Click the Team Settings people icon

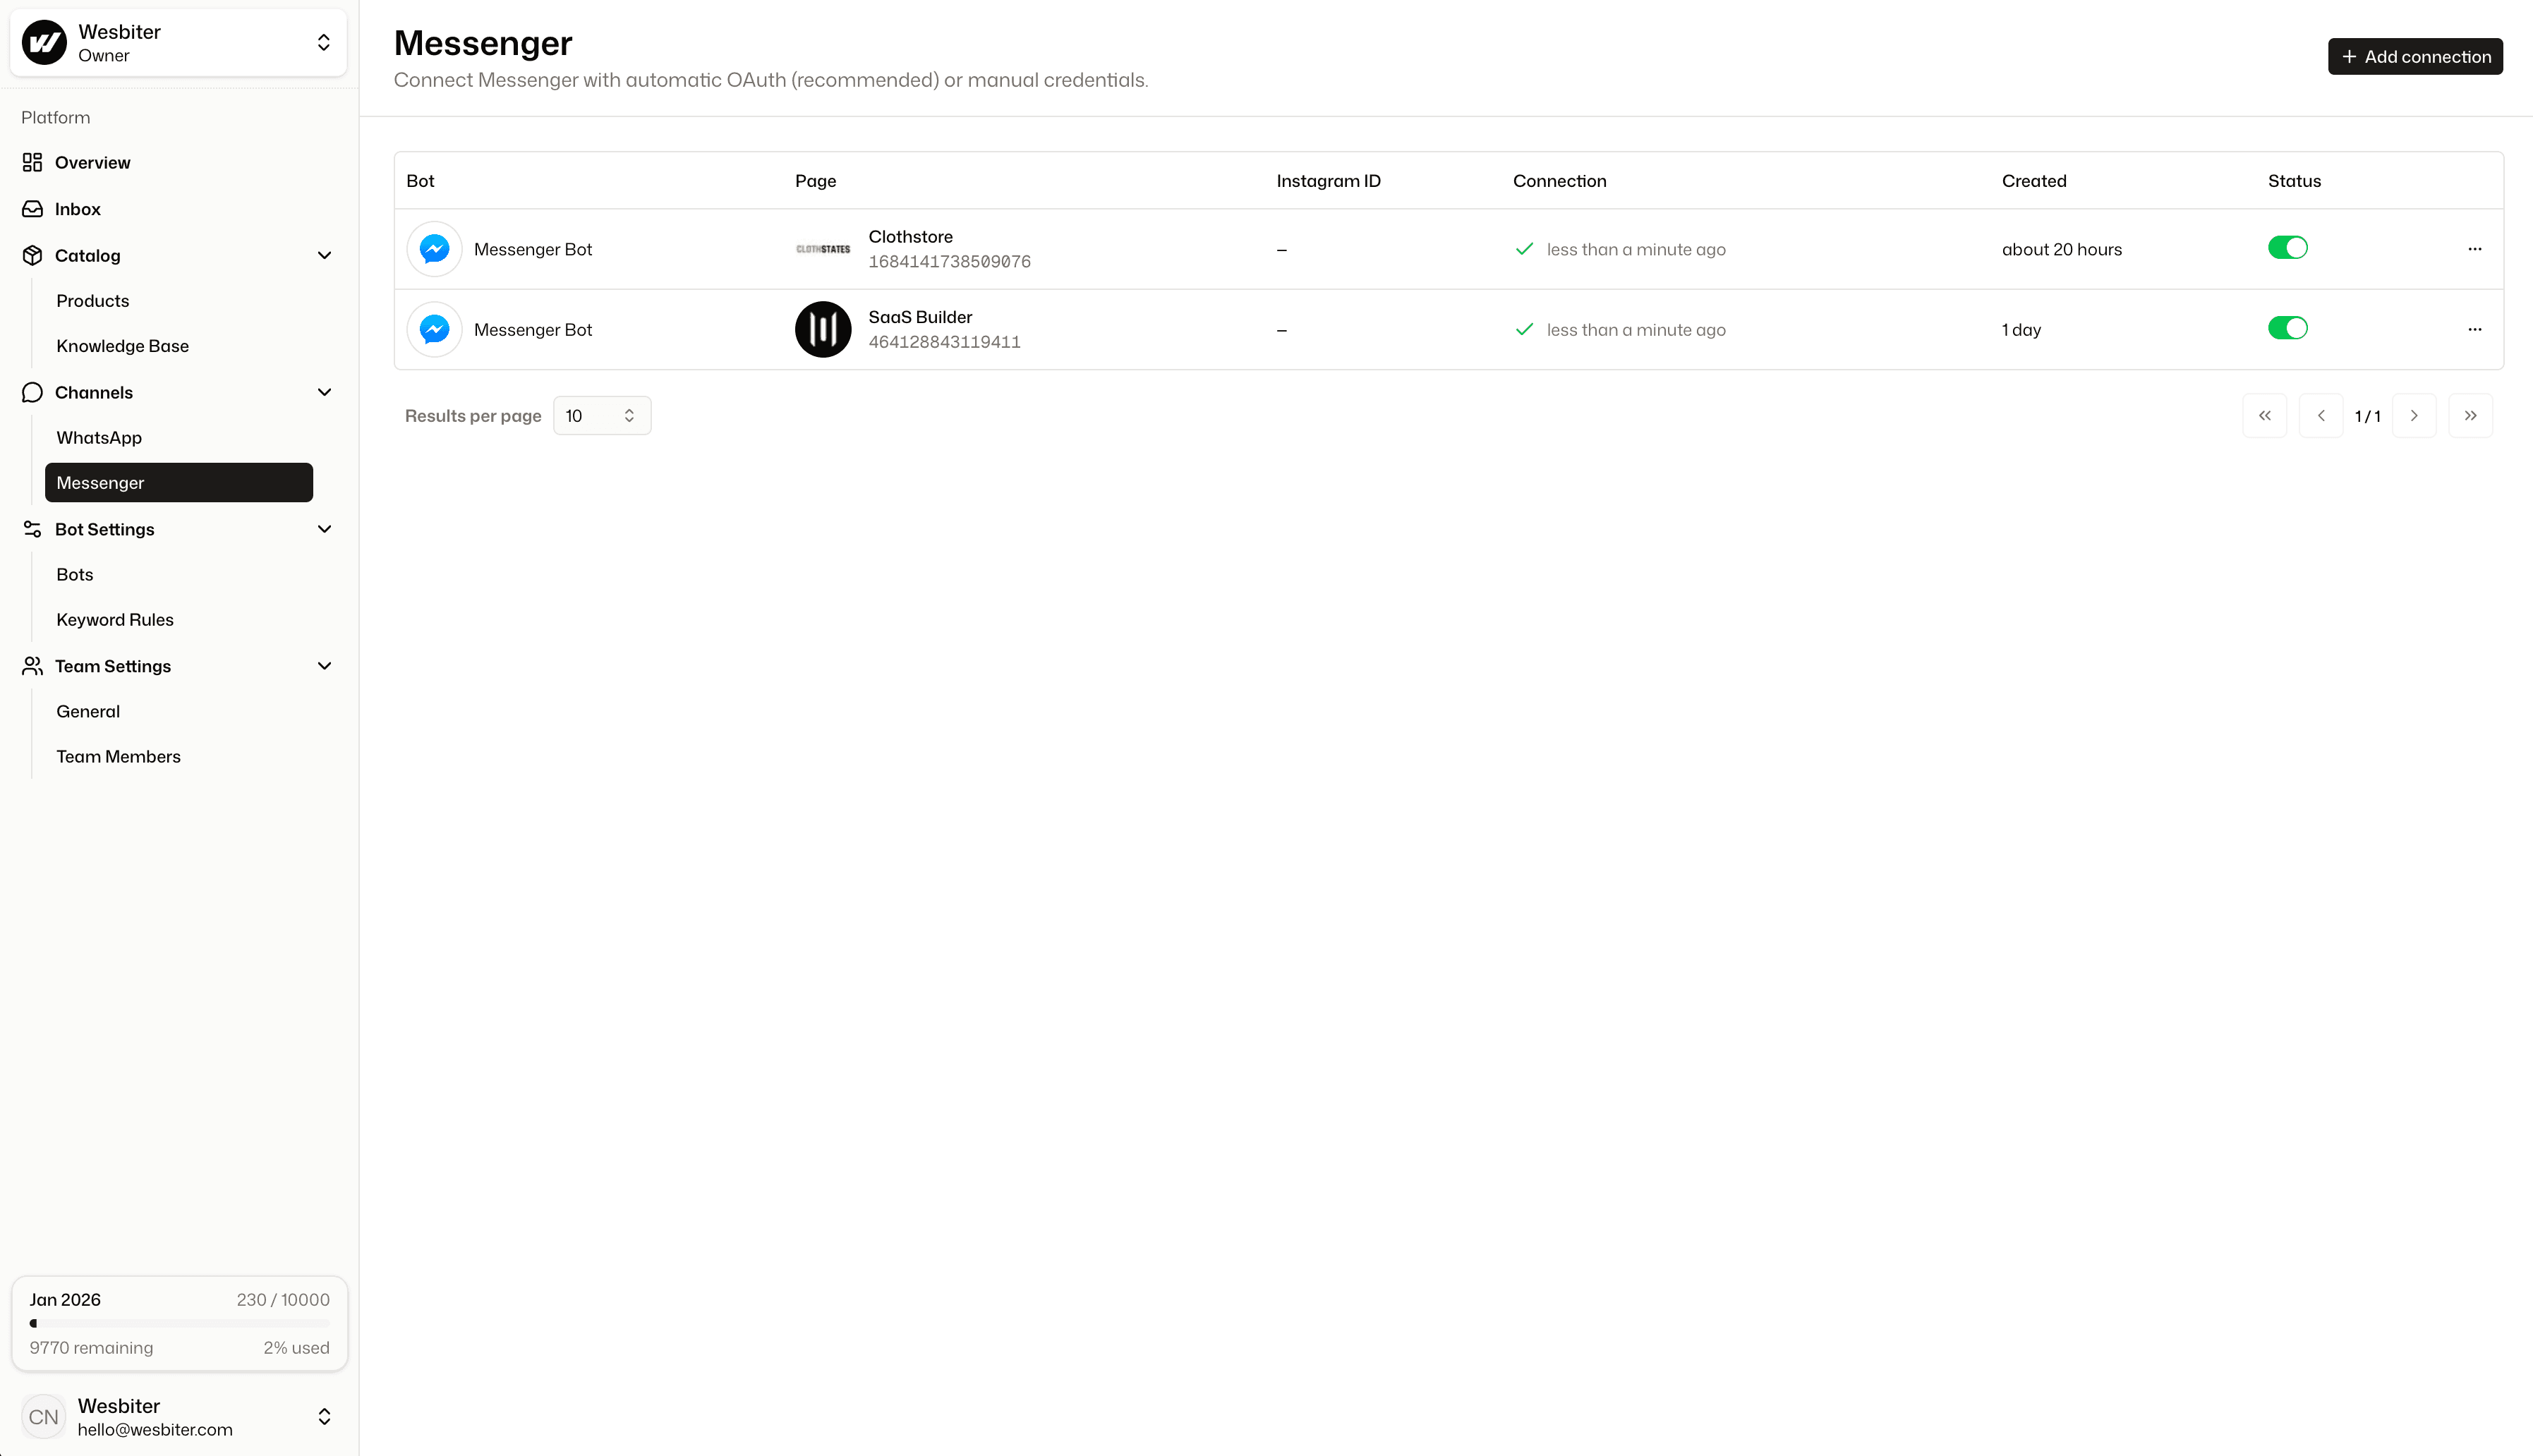[x=31, y=665]
